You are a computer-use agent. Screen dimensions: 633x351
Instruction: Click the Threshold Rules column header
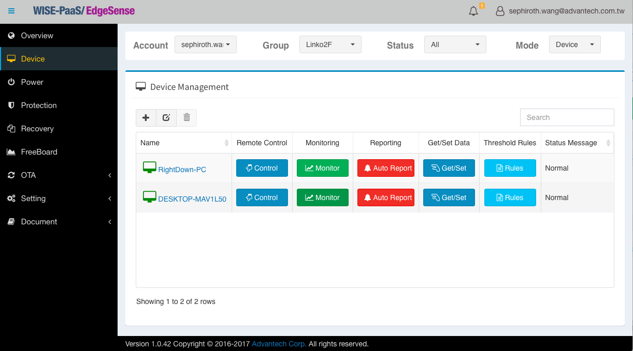(x=510, y=143)
